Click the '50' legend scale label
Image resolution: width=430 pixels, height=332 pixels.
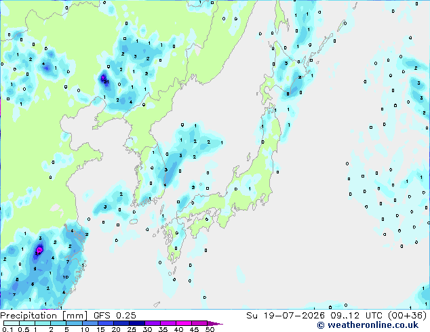(210, 329)
